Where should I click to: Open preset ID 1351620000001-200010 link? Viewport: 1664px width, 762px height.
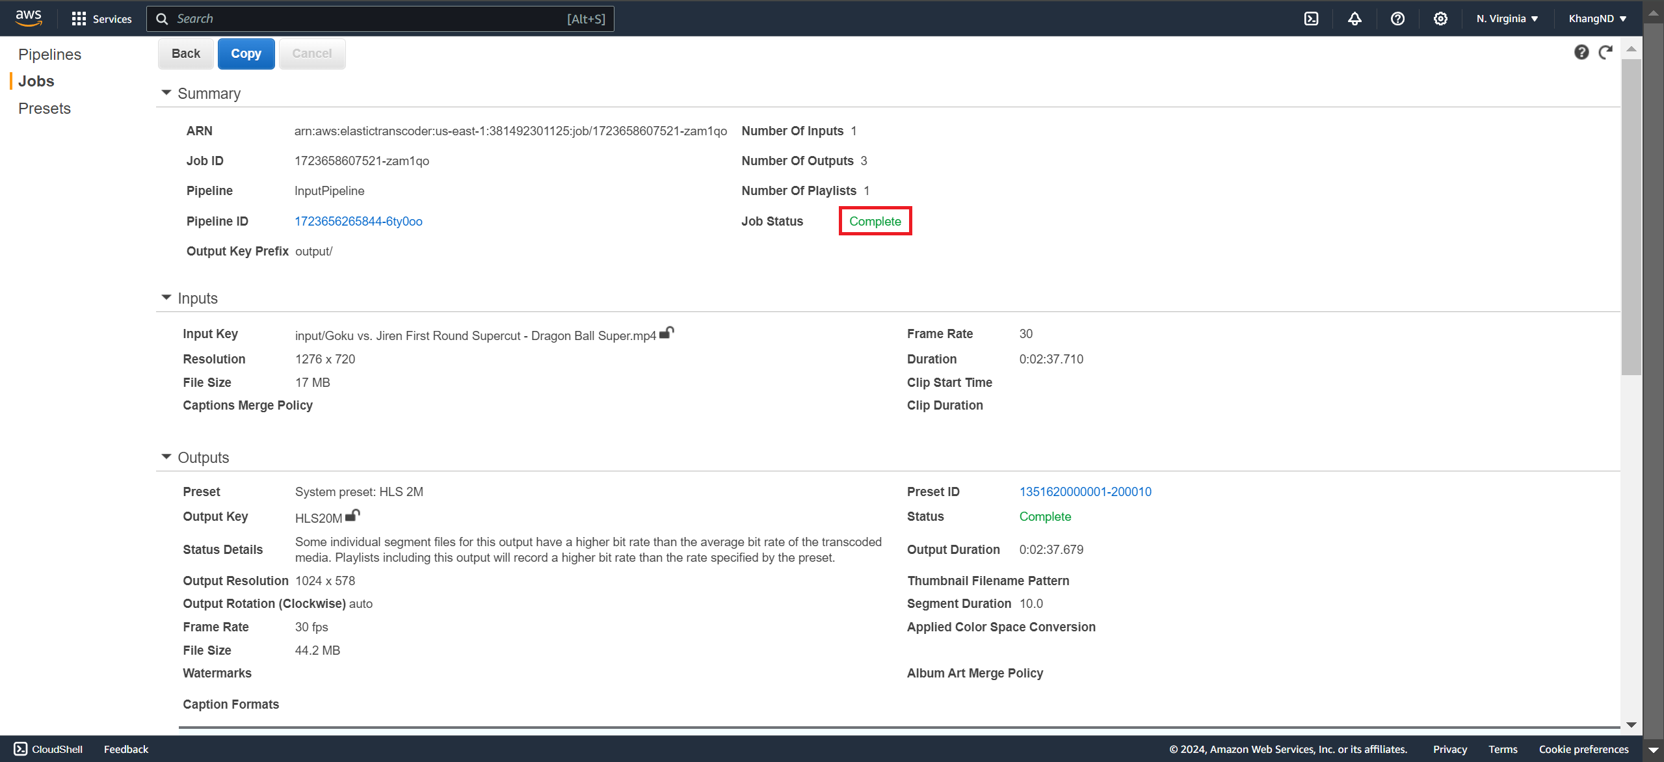click(1085, 492)
